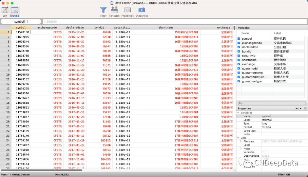
Task: Select guarantorname in the Variables list
Action: pyautogui.click(x=252, y=73)
